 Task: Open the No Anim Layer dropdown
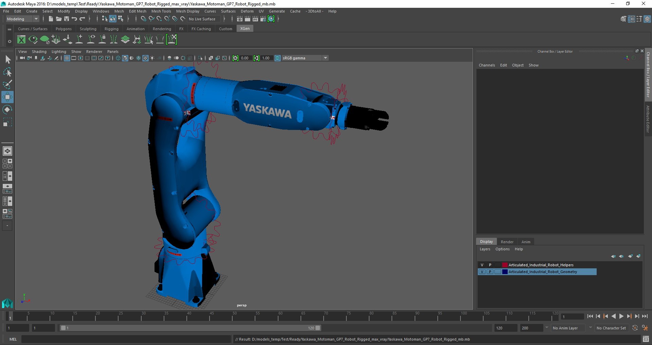coord(568,328)
